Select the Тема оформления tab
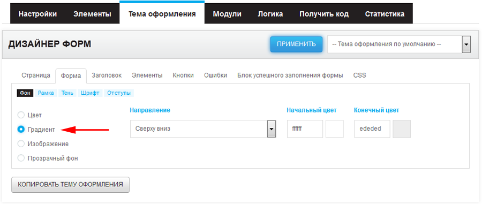This screenshot has width=482, height=204. pos(162,13)
